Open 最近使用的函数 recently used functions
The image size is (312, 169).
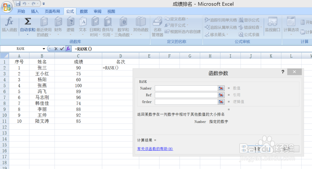coord(44,27)
